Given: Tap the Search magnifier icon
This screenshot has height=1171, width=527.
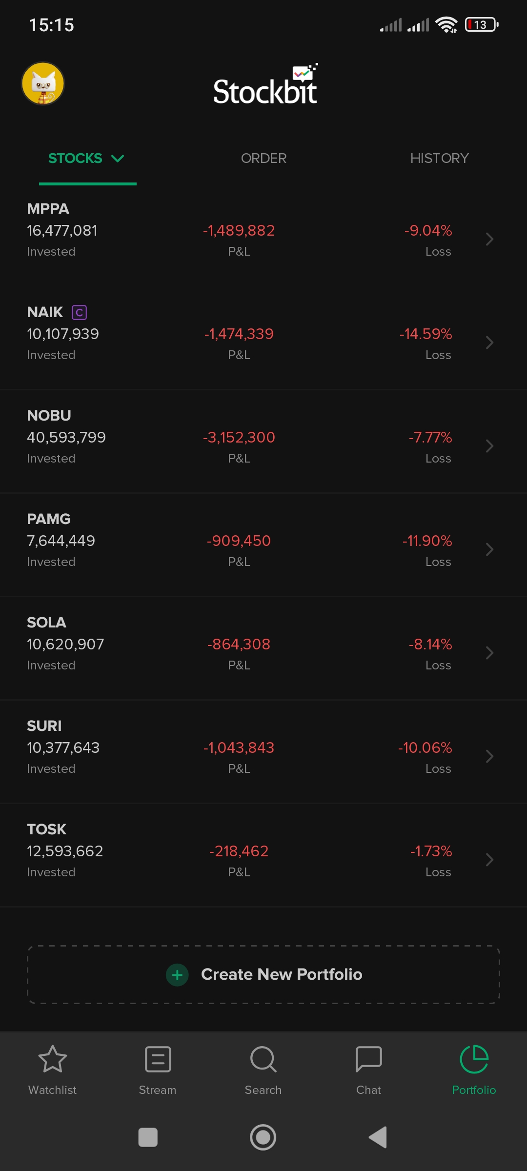Looking at the screenshot, I should point(263,1059).
